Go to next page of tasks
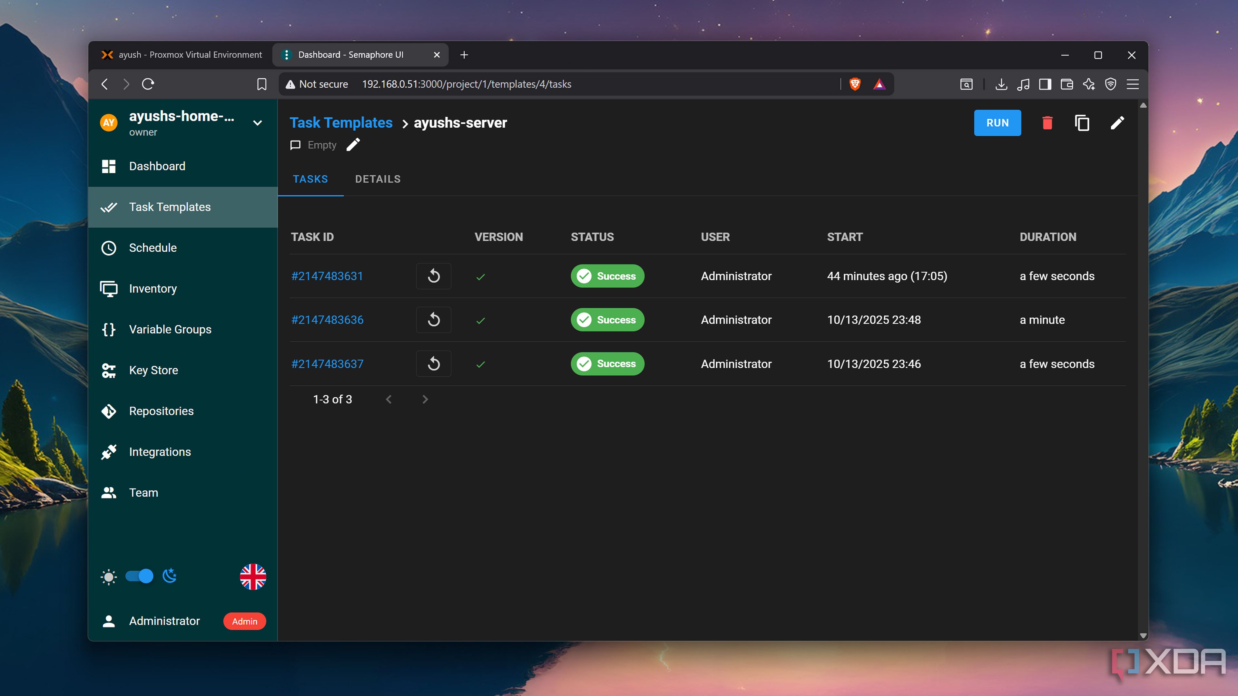 tap(425, 399)
